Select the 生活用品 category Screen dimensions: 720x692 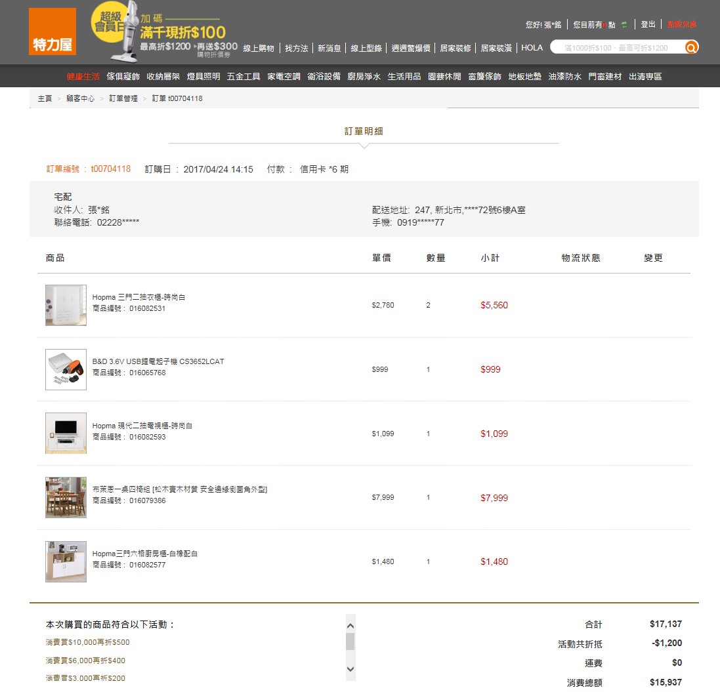404,77
